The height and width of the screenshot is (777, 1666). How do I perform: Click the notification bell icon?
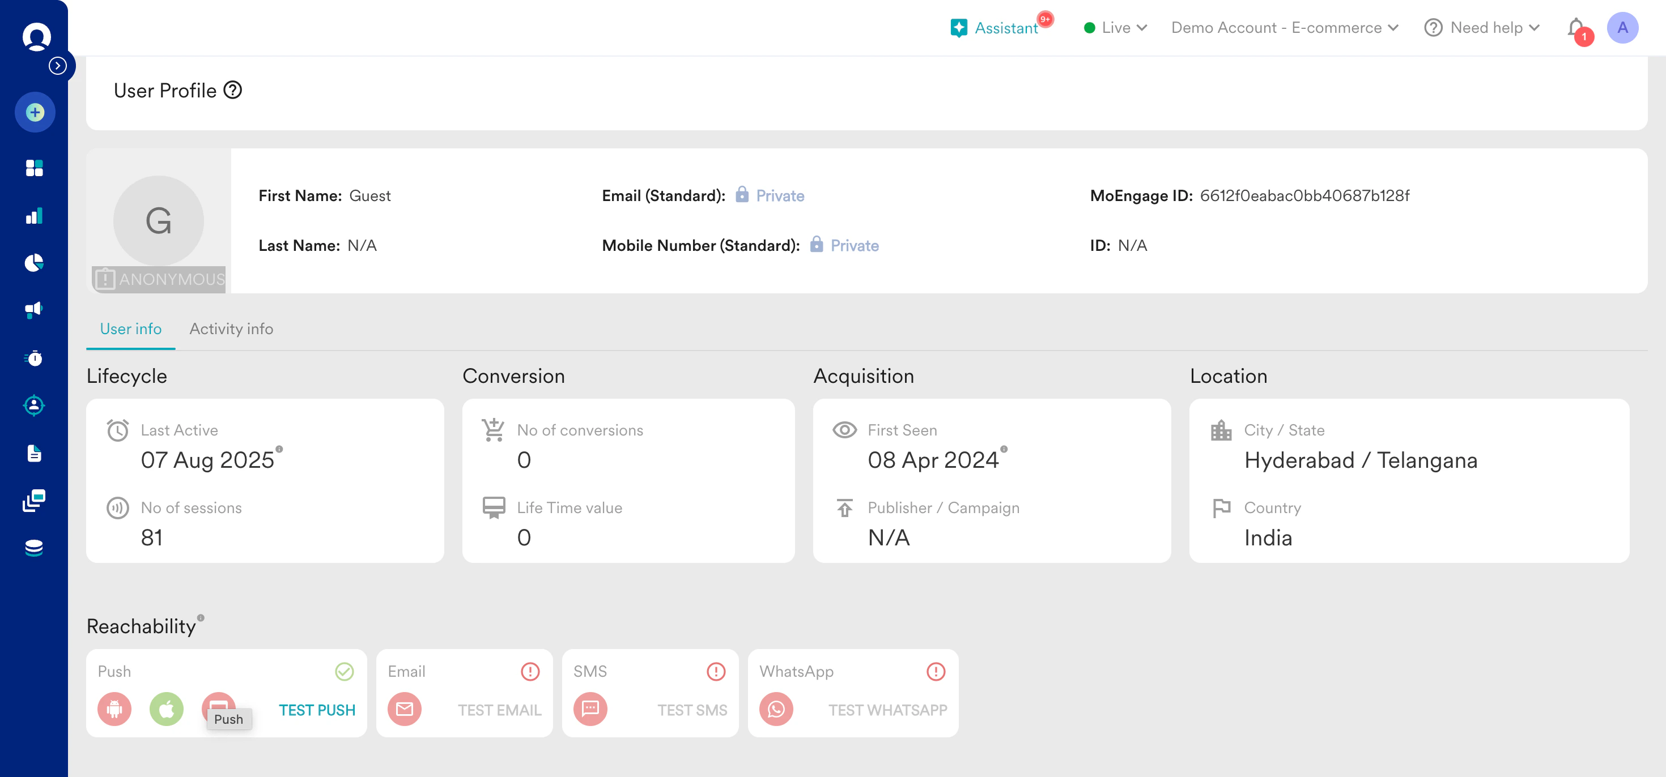(1575, 28)
